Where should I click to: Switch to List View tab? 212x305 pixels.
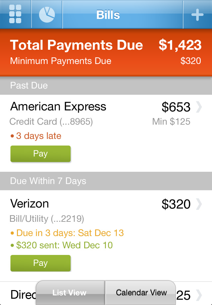click(x=70, y=293)
